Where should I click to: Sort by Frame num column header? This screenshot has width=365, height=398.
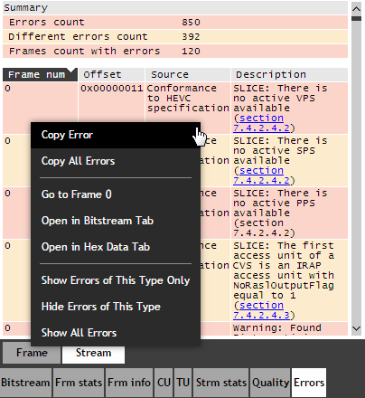pos(40,75)
